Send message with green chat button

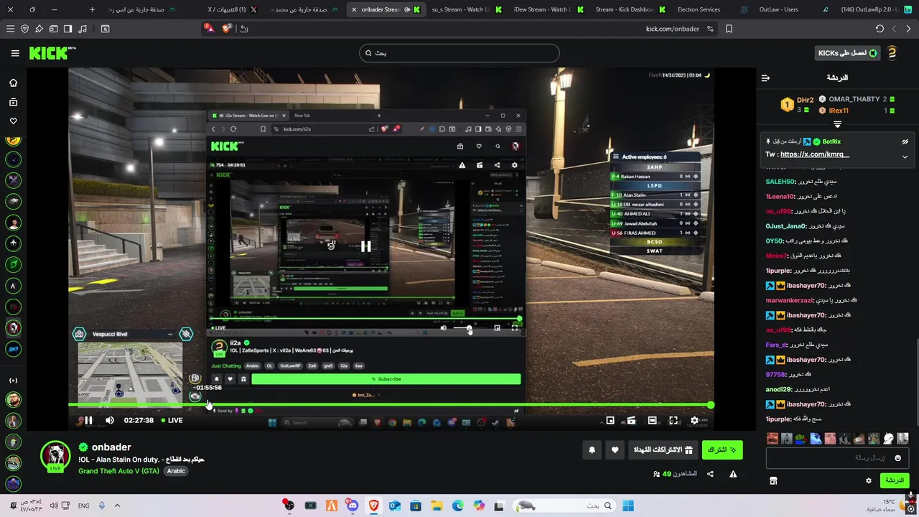click(894, 480)
